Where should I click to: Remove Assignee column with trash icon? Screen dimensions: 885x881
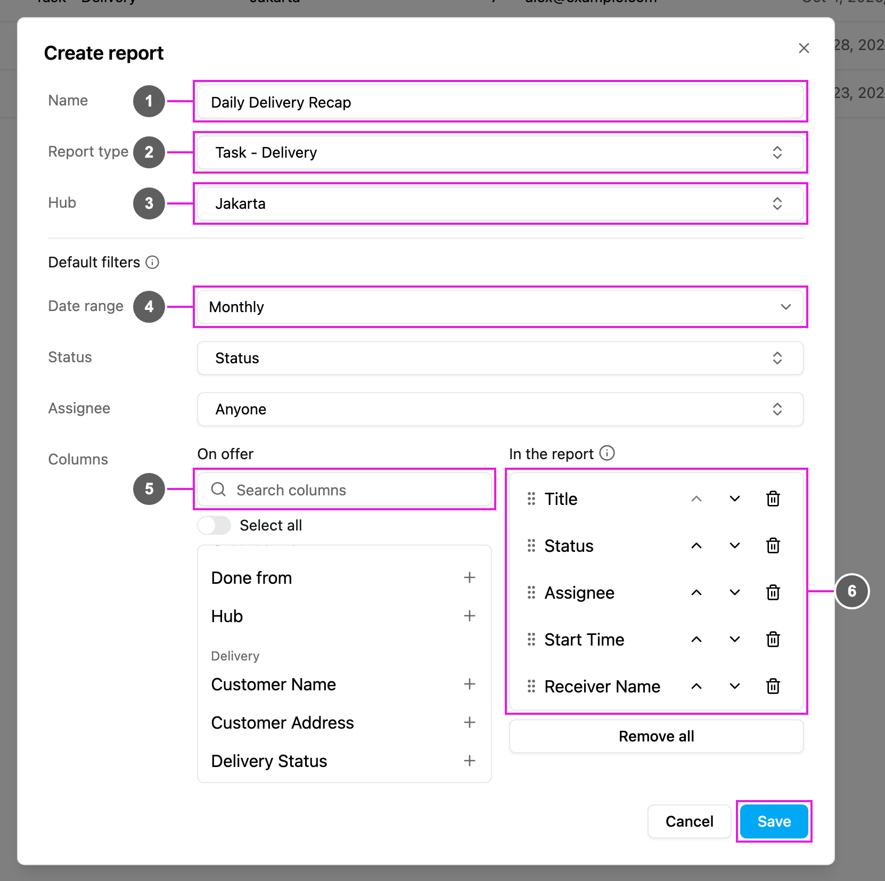point(773,593)
